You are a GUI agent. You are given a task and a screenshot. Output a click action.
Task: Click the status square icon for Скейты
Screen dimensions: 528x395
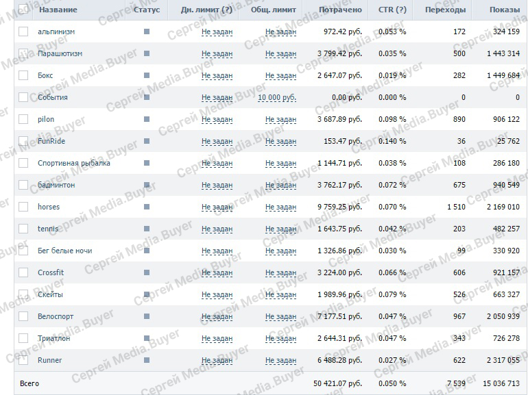coord(147,294)
